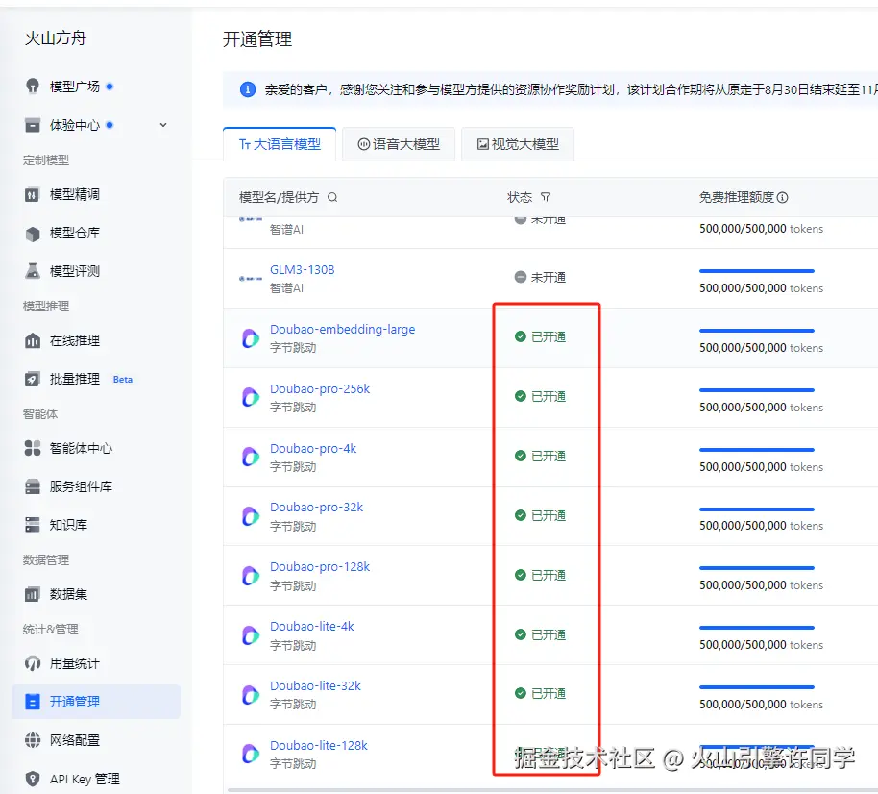Open Doubao-pro-128k model link
Image resolution: width=878 pixels, height=794 pixels.
(x=320, y=566)
